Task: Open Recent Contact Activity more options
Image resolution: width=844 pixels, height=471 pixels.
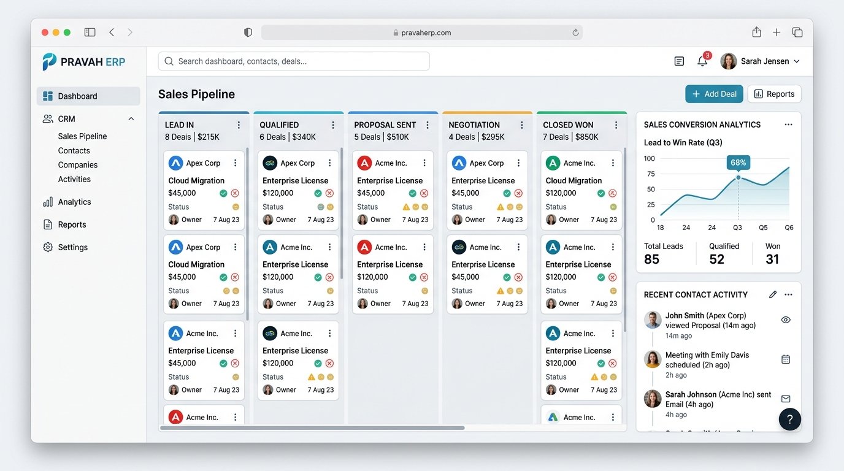Action: [788, 294]
